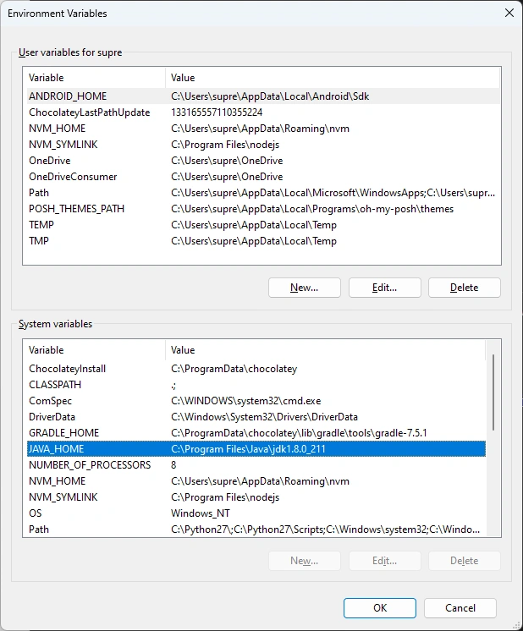Select the OneDriveConsumer user variable
The image size is (523, 631).
[73, 177]
